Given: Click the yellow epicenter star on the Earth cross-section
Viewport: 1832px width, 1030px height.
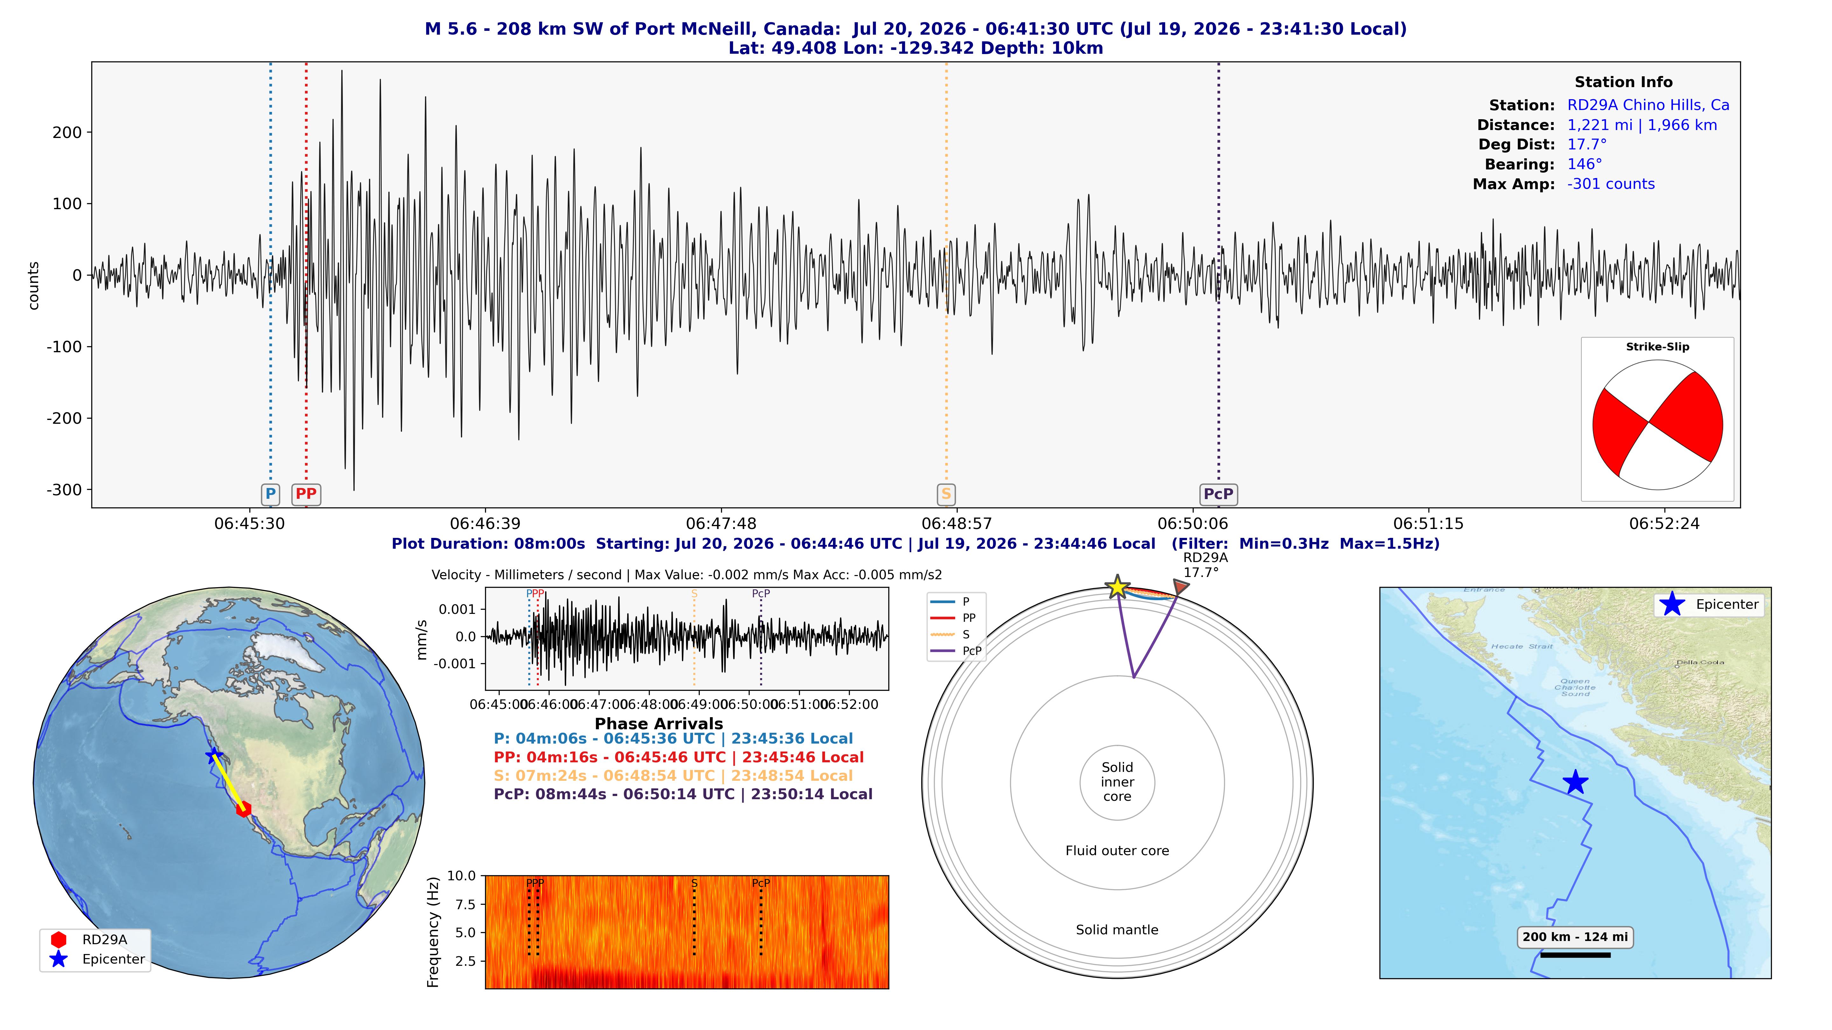Looking at the screenshot, I should [1117, 587].
